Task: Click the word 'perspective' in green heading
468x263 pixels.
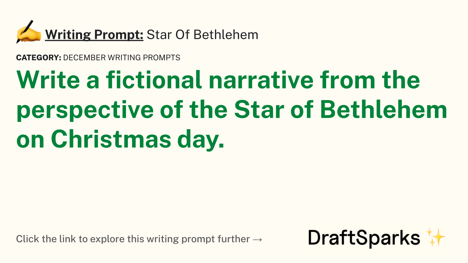Action: (x=85, y=111)
